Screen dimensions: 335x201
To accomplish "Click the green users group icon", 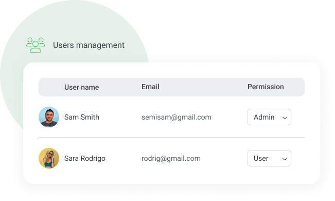I will click(x=36, y=45).
